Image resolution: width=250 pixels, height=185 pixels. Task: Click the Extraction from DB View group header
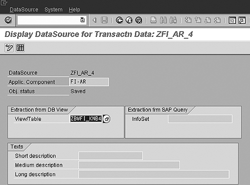39,110
